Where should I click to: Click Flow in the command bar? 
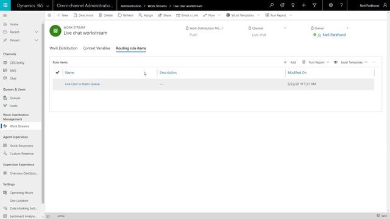[x=209, y=15]
